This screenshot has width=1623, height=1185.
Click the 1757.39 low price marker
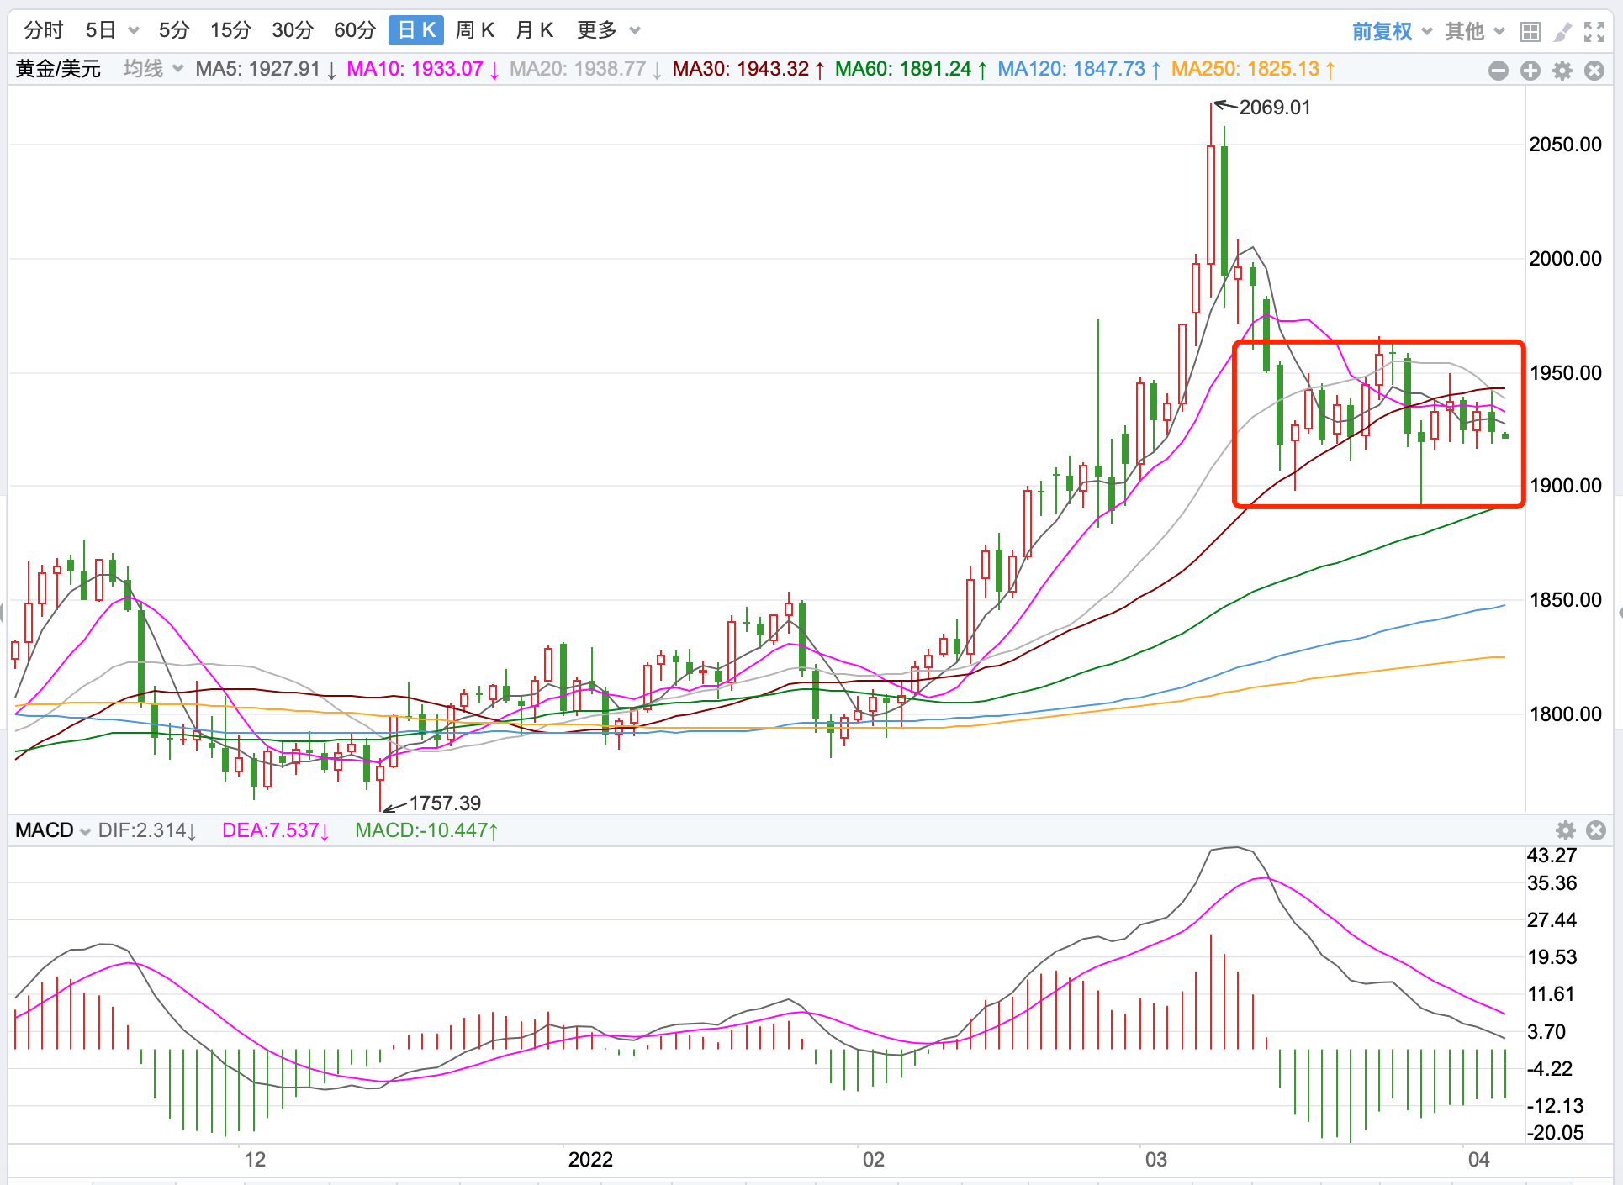pos(445,803)
